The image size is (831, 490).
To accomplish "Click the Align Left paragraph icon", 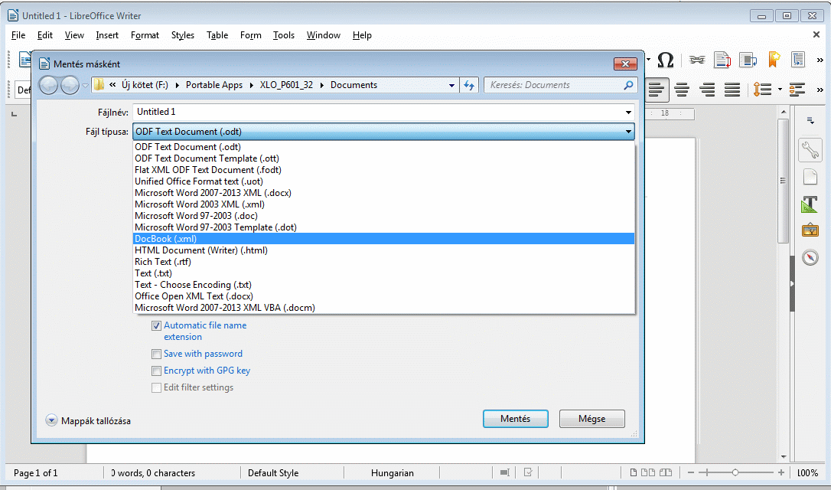I will click(x=657, y=90).
